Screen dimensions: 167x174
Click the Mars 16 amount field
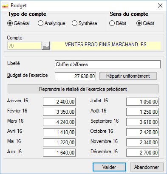[x=59, y=122]
